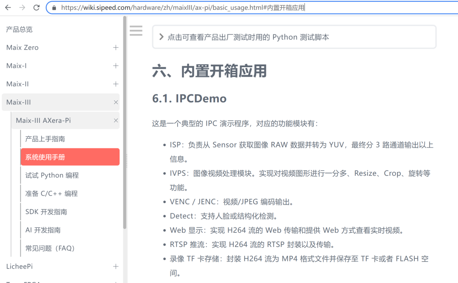The width and height of the screenshot is (458, 283).
Task: Click the RTSP 推流 bullet text
Action: click(x=253, y=244)
